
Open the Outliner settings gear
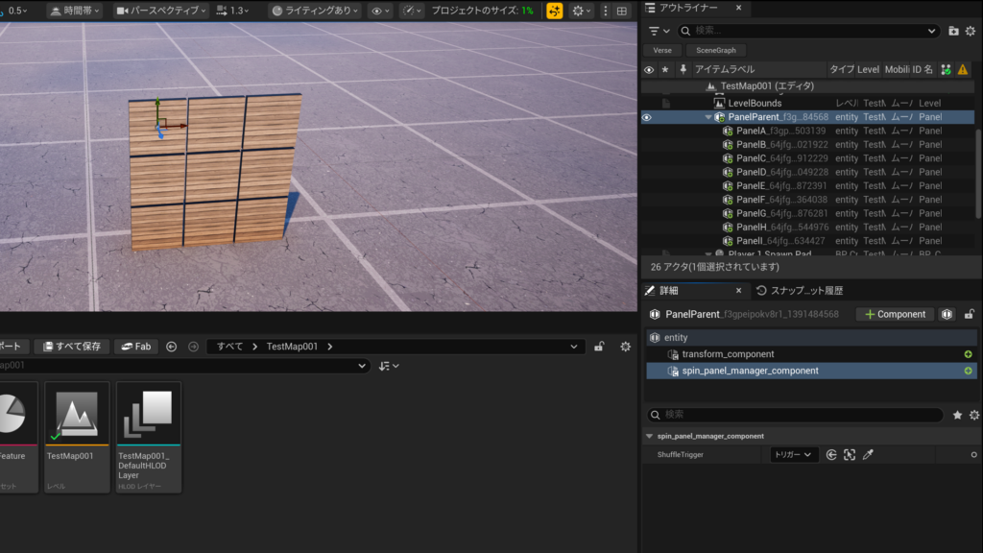click(x=971, y=31)
